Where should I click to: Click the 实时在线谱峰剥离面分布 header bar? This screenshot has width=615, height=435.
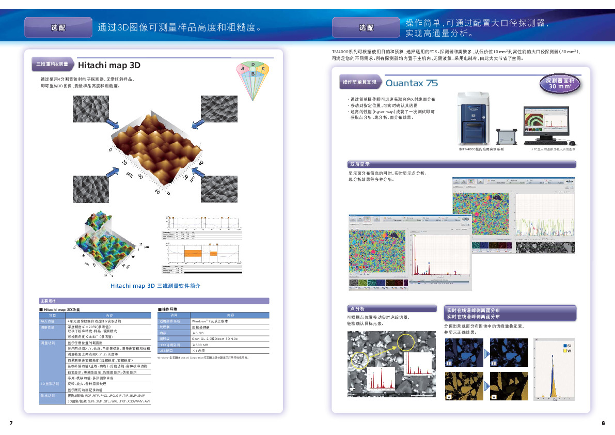510,313
